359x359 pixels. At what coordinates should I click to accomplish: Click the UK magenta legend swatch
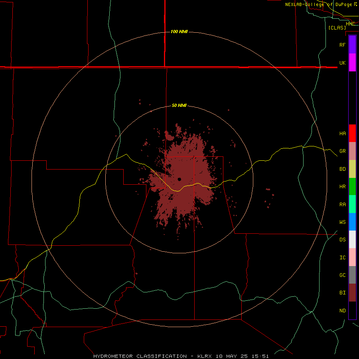(352, 63)
